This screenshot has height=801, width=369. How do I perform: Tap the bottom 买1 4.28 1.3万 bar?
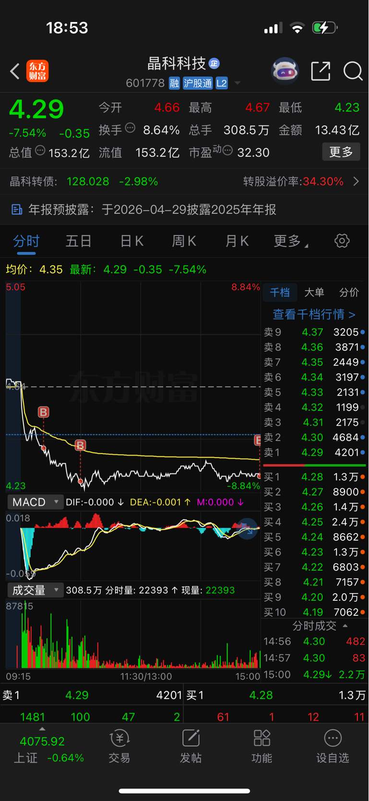(276, 695)
